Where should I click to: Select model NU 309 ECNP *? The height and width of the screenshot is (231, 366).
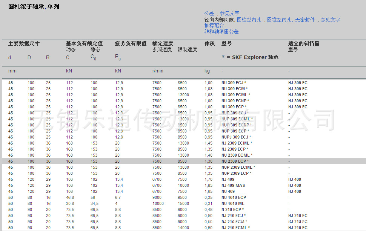(235, 101)
